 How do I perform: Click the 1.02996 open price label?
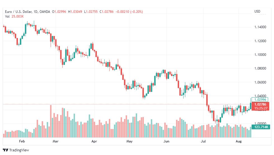pyautogui.click(x=260, y=99)
